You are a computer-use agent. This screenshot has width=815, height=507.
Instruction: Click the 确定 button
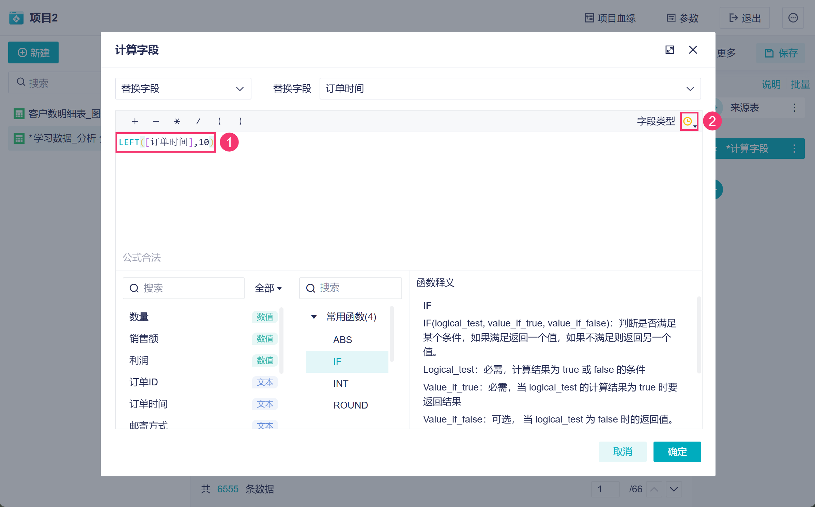point(677,452)
